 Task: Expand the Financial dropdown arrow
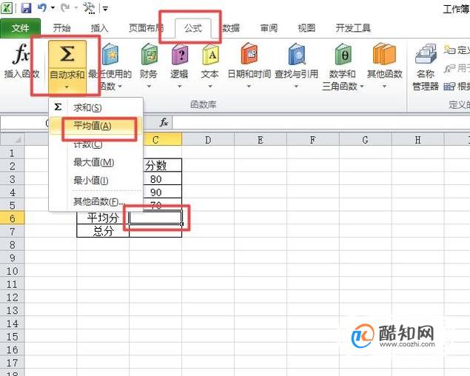coord(149,87)
